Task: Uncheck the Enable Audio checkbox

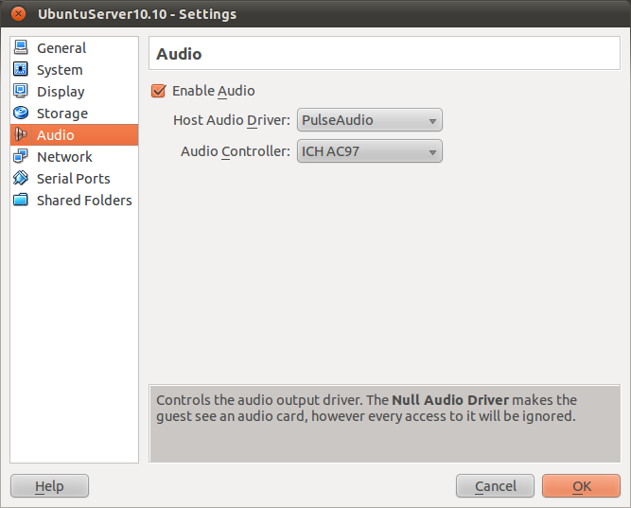Action: click(x=159, y=91)
